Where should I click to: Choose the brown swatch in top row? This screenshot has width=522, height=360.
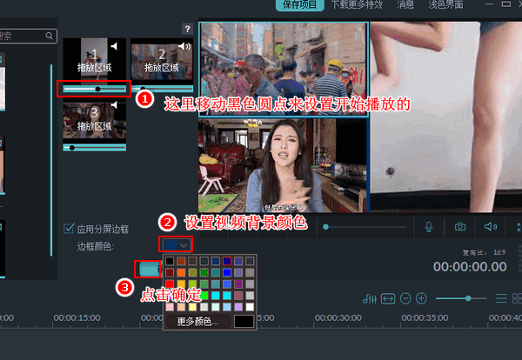click(181, 261)
